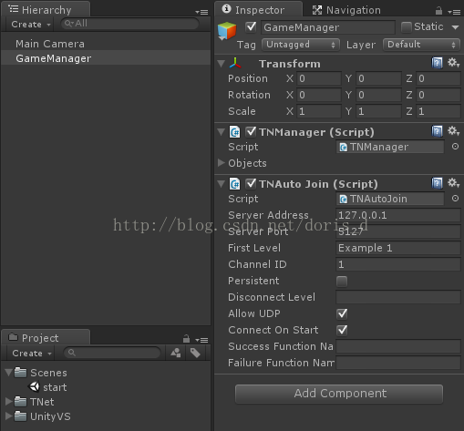Click the Transform axes icon
The image size is (464, 431).
point(235,63)
